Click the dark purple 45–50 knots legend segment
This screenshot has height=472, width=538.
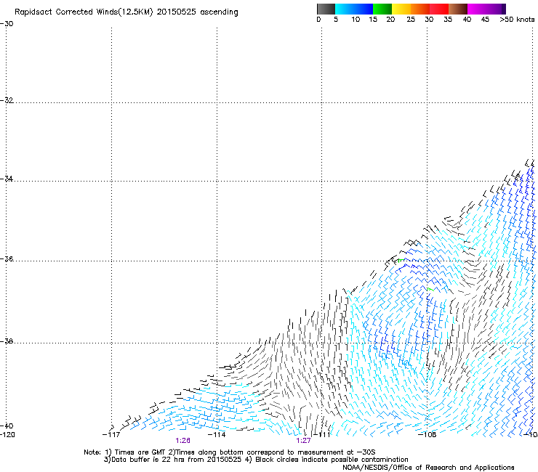click(496, 9)
